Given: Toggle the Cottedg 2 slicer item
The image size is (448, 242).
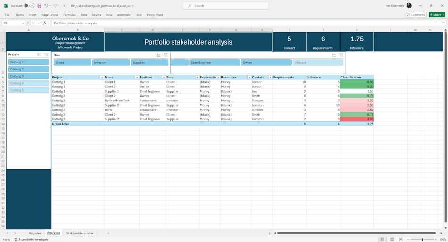Looking at the screenshot, I should [x=29, y=69].
